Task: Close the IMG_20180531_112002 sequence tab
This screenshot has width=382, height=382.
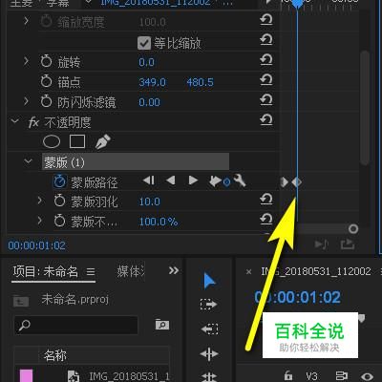Action: click(248, 272)
